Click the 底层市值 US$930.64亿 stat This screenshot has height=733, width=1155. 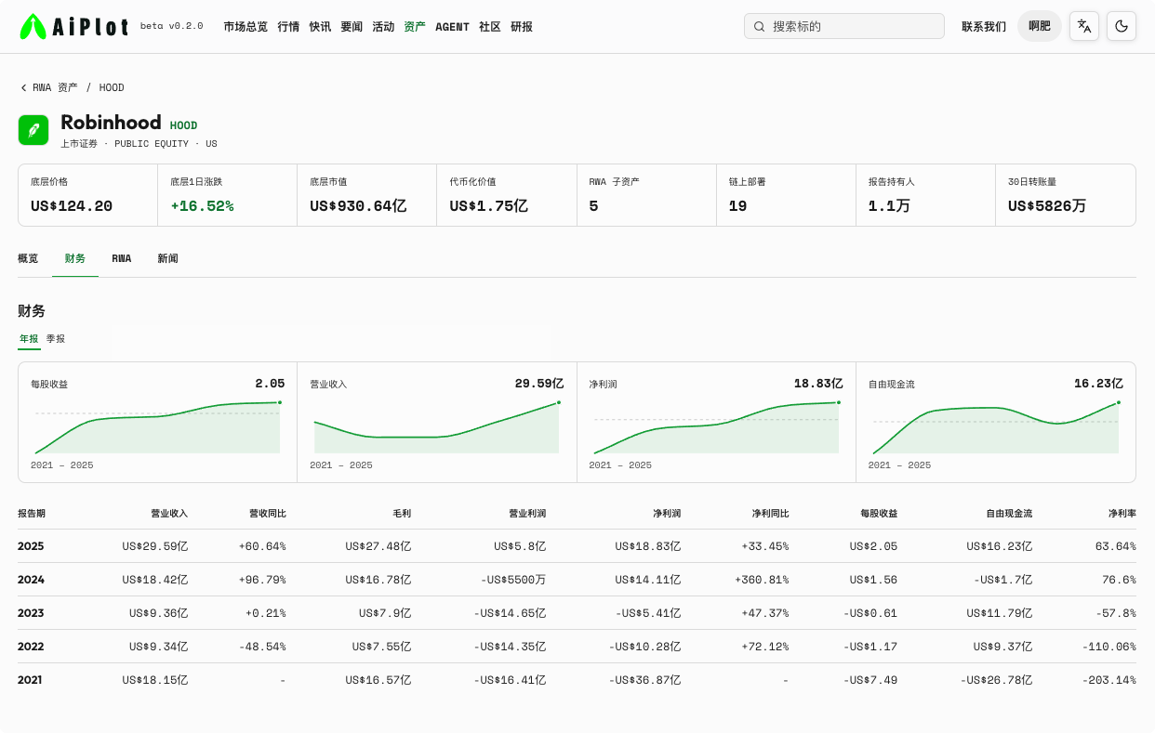367,195
